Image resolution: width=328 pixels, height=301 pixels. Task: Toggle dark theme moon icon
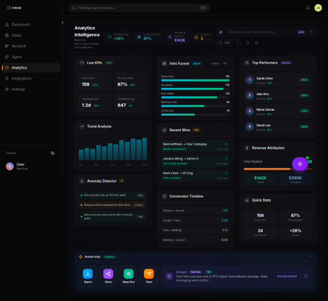(x=53, y=153)
